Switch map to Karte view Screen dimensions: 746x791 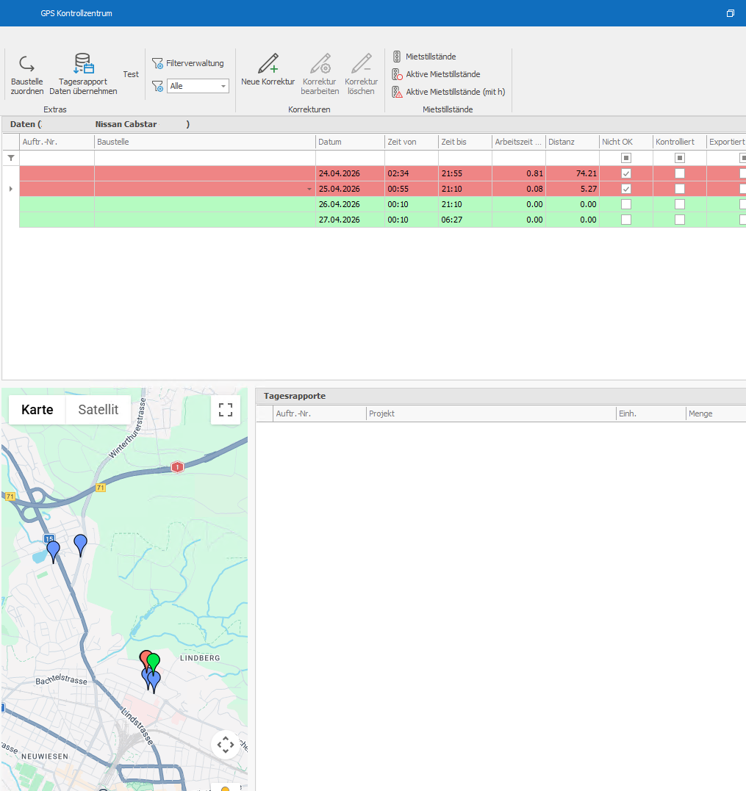pyautogui.click(x=37, y=410)
